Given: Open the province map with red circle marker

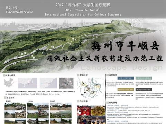Looking at the screenshot, I should coord(28,83).
